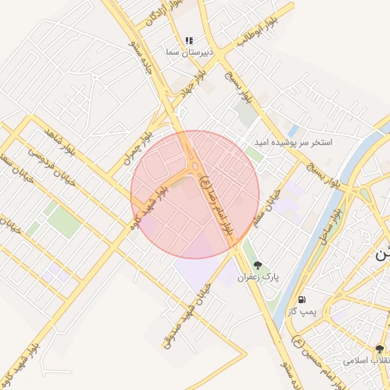The width and height of the screenshot is (390, 390).
Task: Click the بلوار آزادگان street label
Action: tap(164, 13)
